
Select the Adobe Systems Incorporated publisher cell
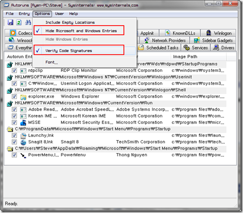point(142,110)
